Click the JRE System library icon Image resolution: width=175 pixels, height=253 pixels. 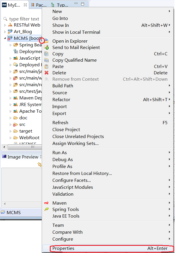[x=16, y=105]
